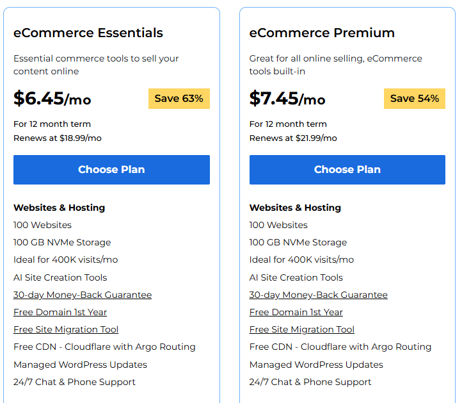The height and width of the screenshot is (403, 462).
Task: Click the Renews at $21.99/mo text
Action: tap(293, 138)
